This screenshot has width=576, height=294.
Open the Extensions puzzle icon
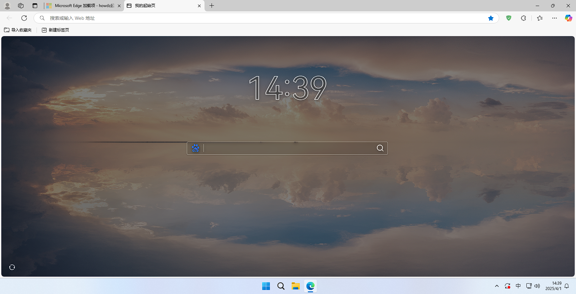point(523,18)
